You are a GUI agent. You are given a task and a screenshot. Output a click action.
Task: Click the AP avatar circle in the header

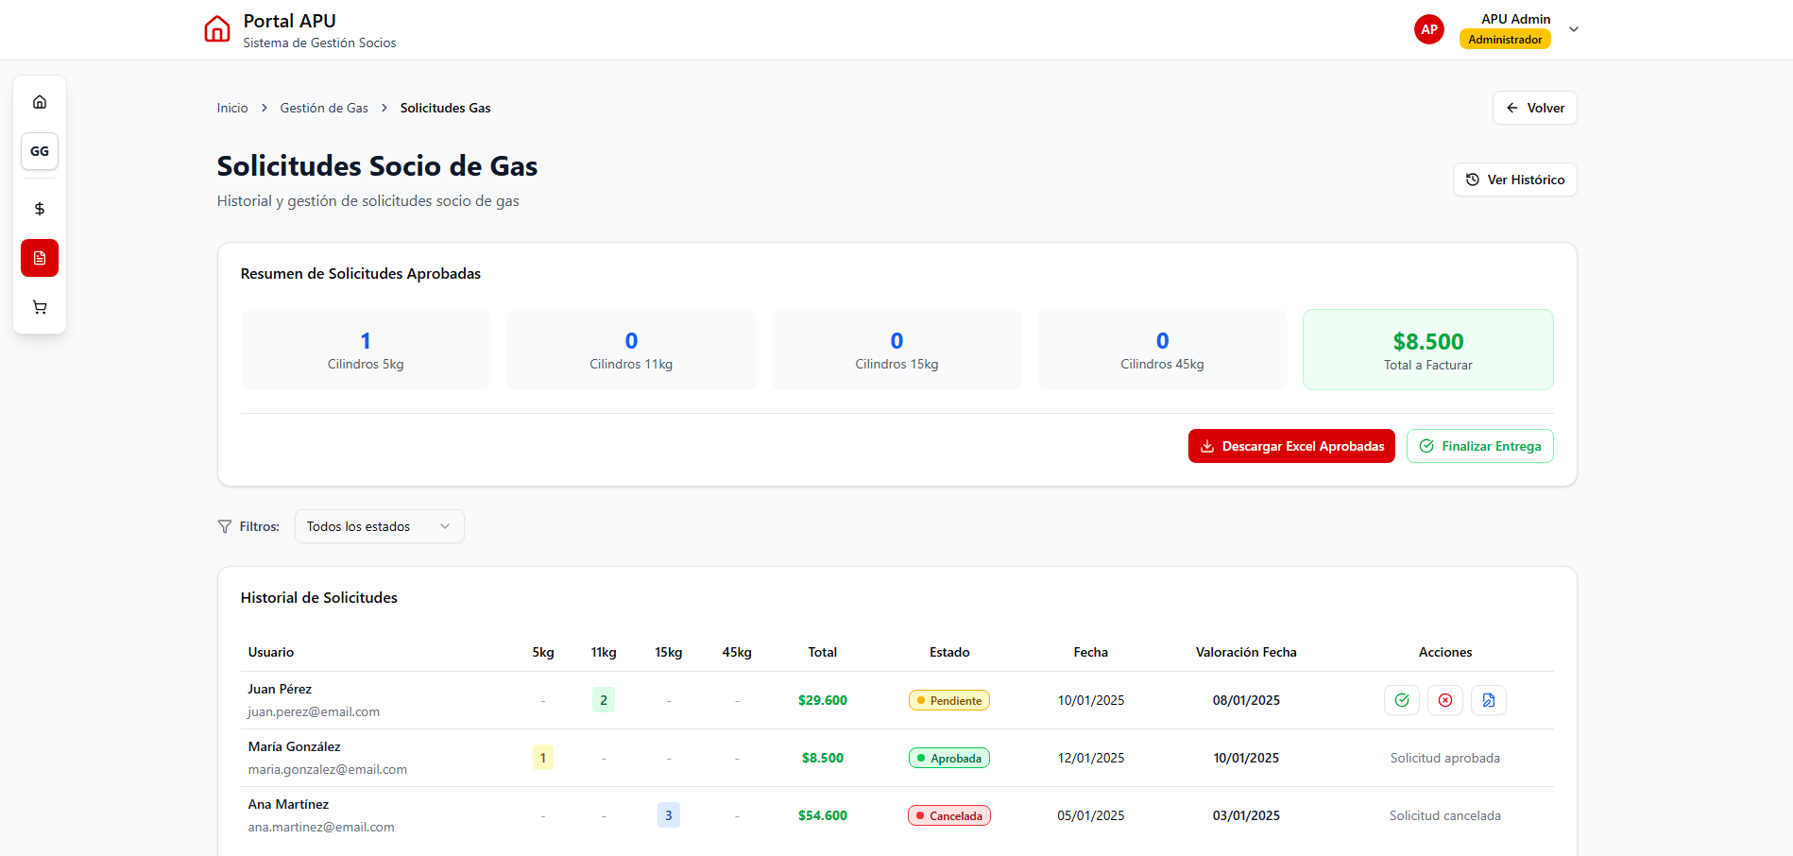click(1429, 29)
